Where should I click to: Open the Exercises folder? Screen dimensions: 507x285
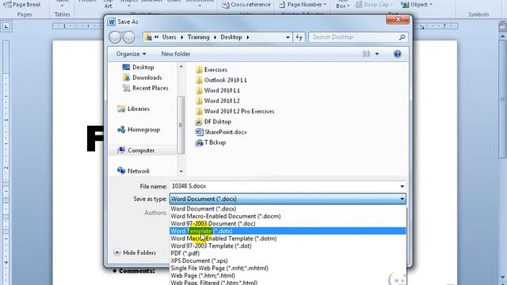[x=212, y=70]
